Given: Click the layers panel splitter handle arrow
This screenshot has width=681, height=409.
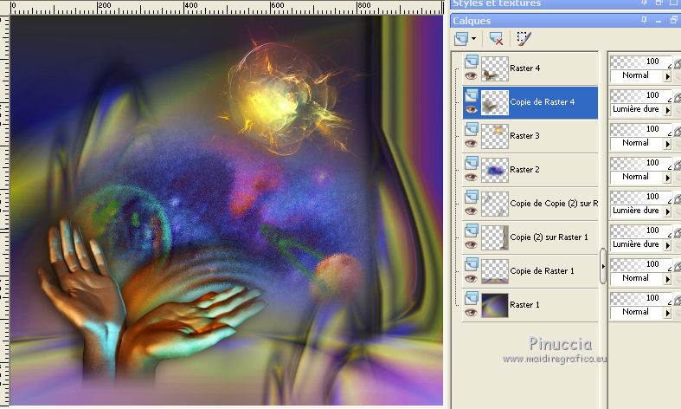Looking at the screenshot, I should point(603,266).
